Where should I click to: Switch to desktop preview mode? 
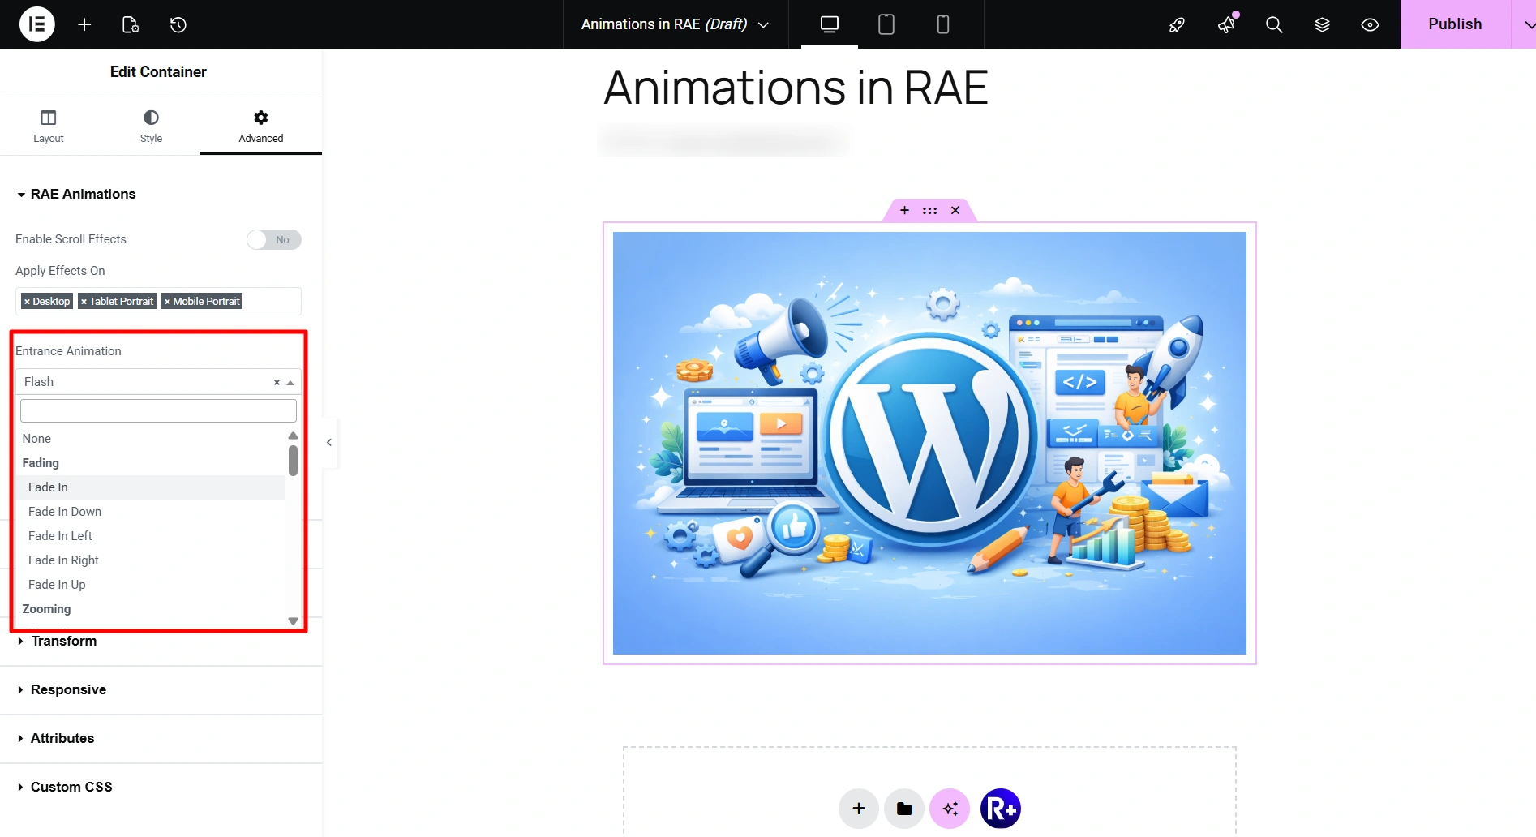pos(830,24)
